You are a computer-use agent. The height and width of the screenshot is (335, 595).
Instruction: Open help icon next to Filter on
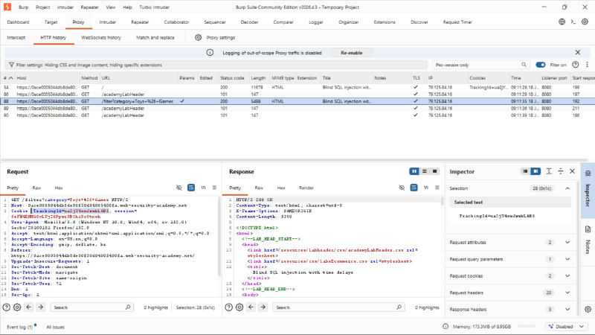click(x=575, y=65)
